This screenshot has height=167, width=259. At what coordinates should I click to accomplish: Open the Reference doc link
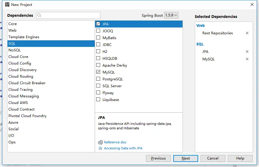coord(115,142)
